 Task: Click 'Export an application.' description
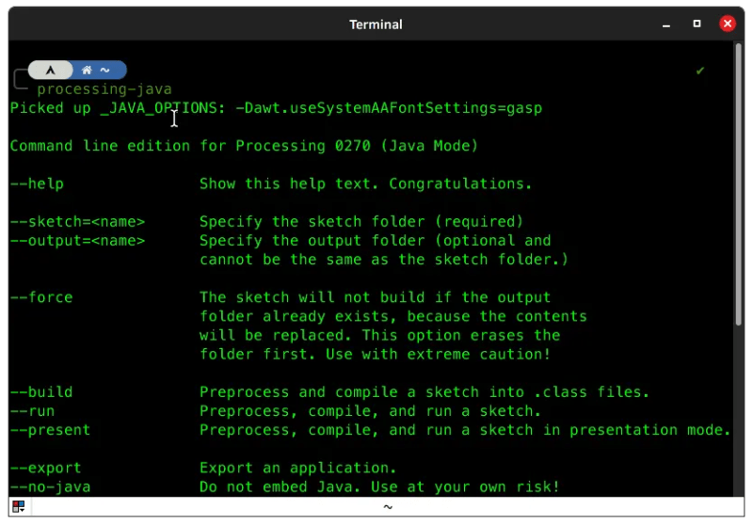[x=298, y=468]
